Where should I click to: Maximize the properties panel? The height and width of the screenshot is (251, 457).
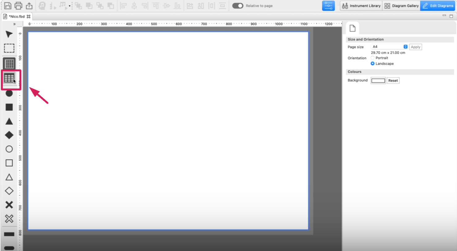(x=451, y=16)
